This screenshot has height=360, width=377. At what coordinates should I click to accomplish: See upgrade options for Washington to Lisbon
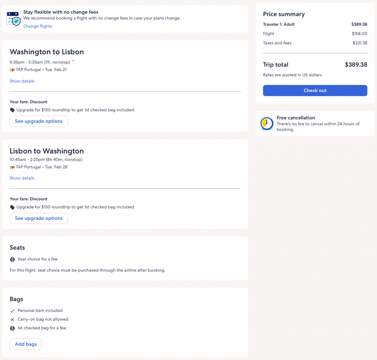(39, 121)
